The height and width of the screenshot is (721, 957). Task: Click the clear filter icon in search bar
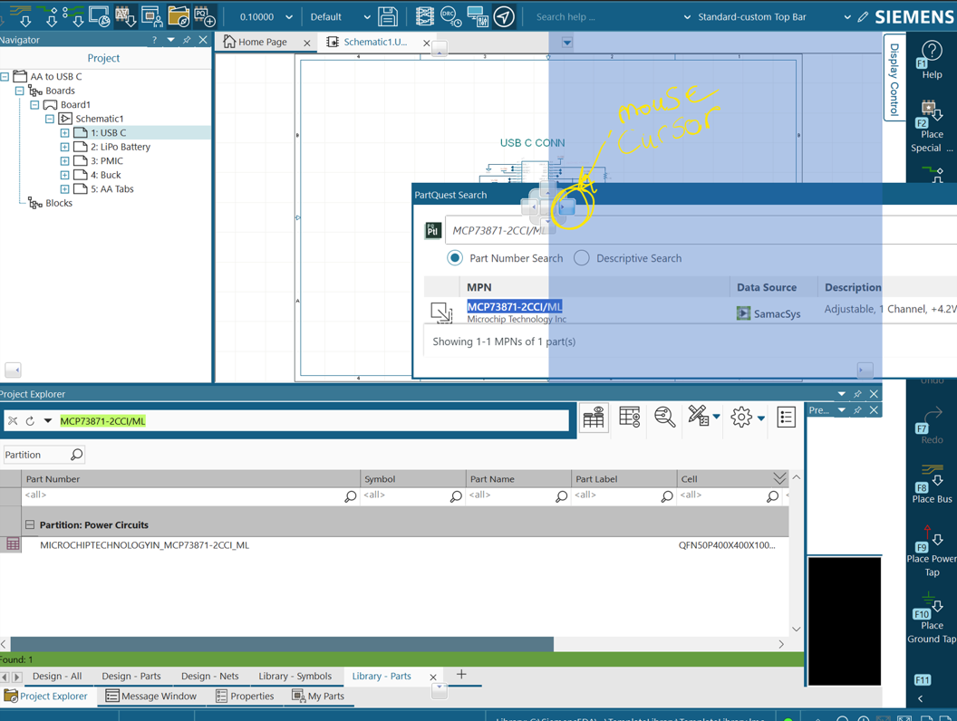tap(13, 421)
